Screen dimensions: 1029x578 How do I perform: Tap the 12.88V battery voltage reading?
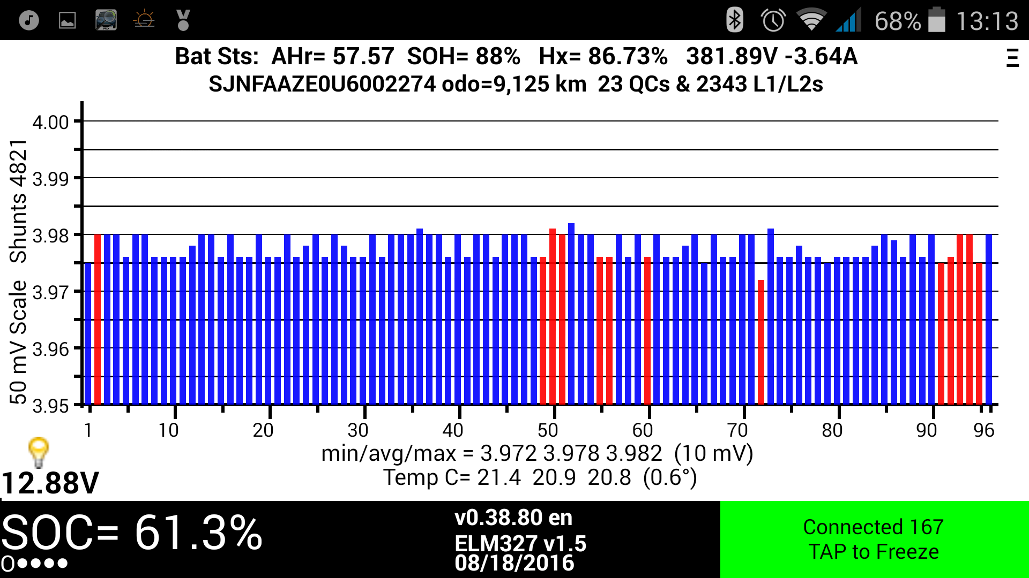point(50,483)
